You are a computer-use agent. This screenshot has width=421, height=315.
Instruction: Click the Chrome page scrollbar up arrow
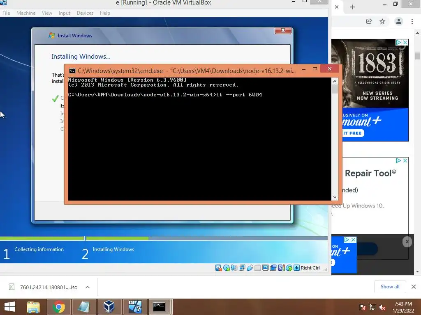pyautogui.click(x=417, y=33)
